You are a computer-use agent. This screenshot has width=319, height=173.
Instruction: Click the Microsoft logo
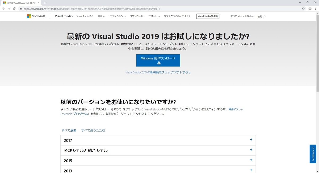36,16
